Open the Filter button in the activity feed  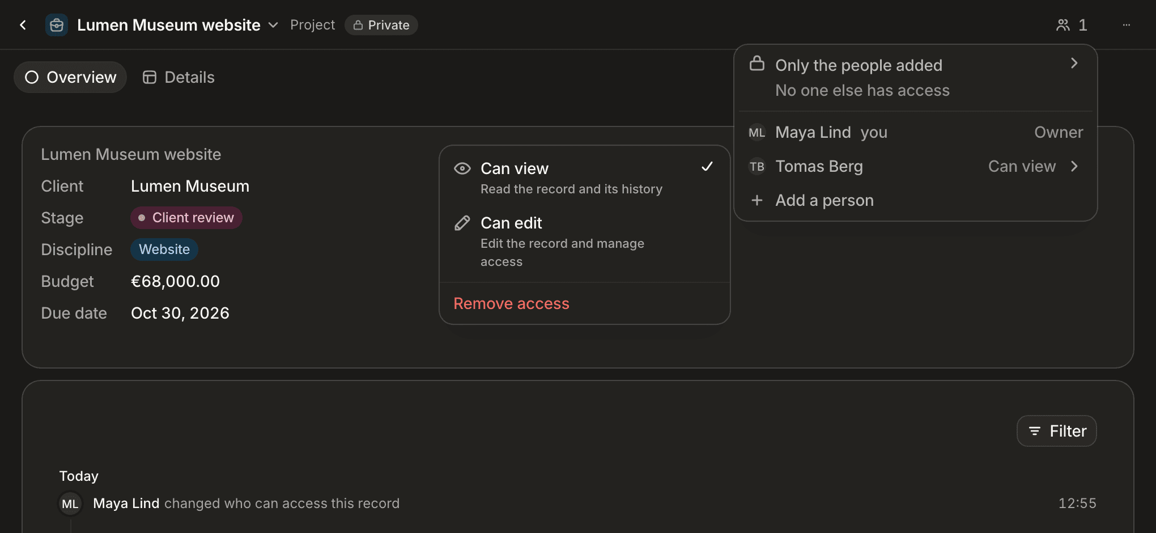pyautogui.click(x=1057, y=431)
